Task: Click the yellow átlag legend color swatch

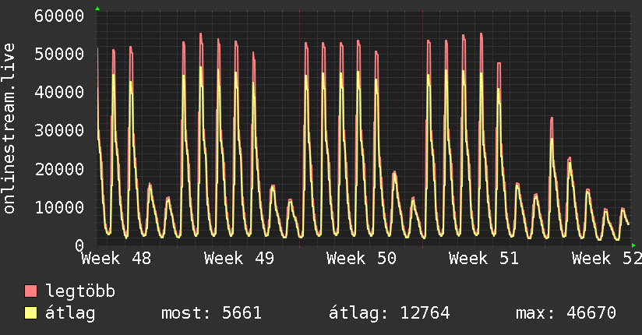Action: pos(30,313)
